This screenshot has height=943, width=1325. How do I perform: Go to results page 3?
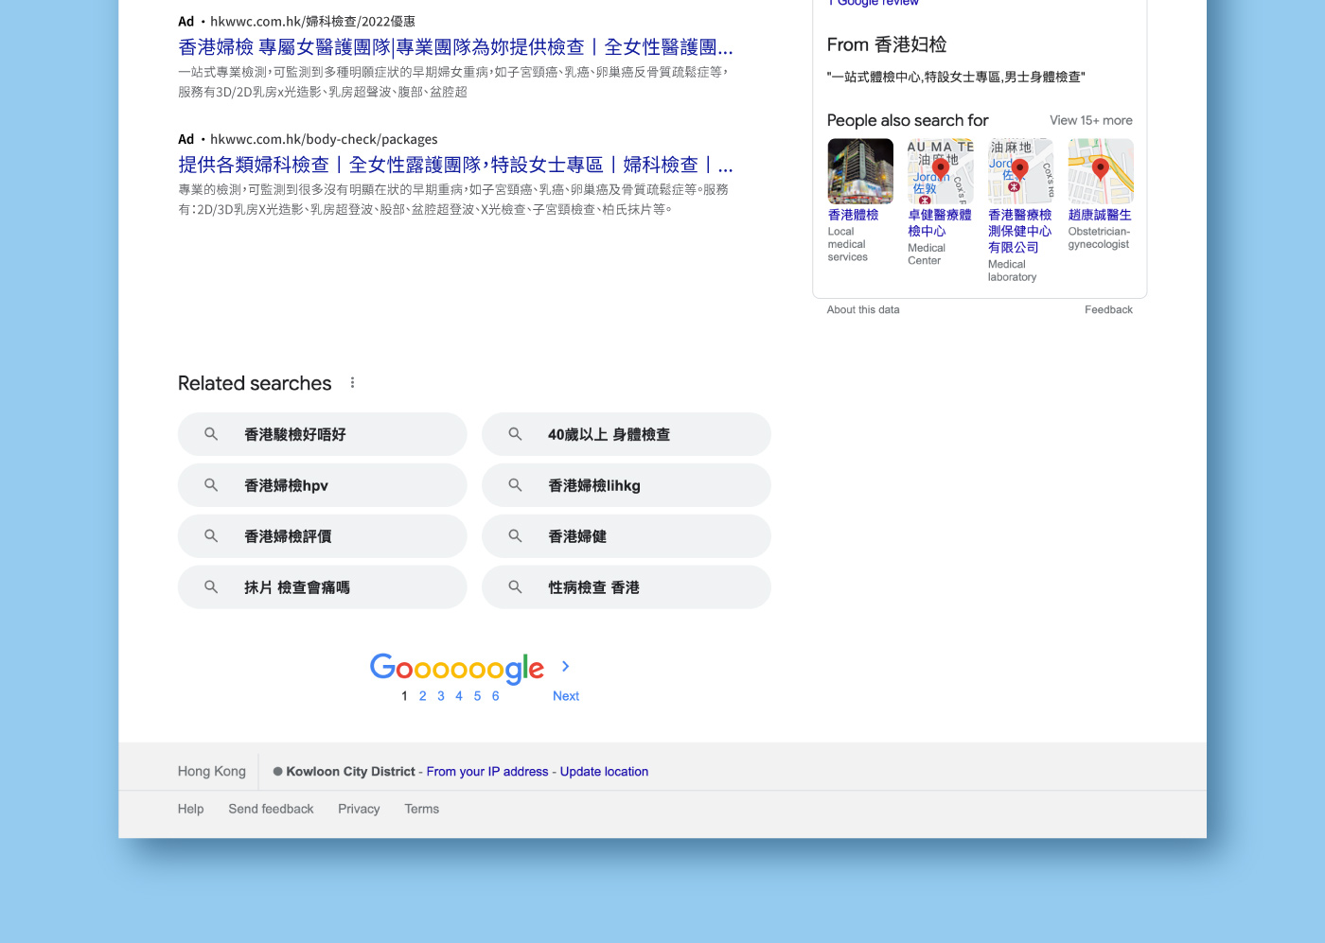[441, 696]
